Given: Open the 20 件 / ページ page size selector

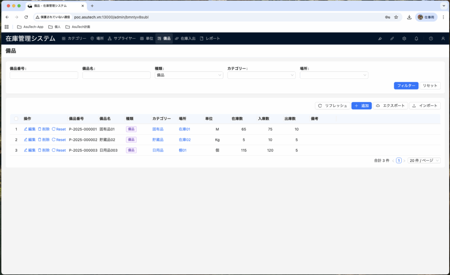Looking at the screenshot, I should point(424,161).
